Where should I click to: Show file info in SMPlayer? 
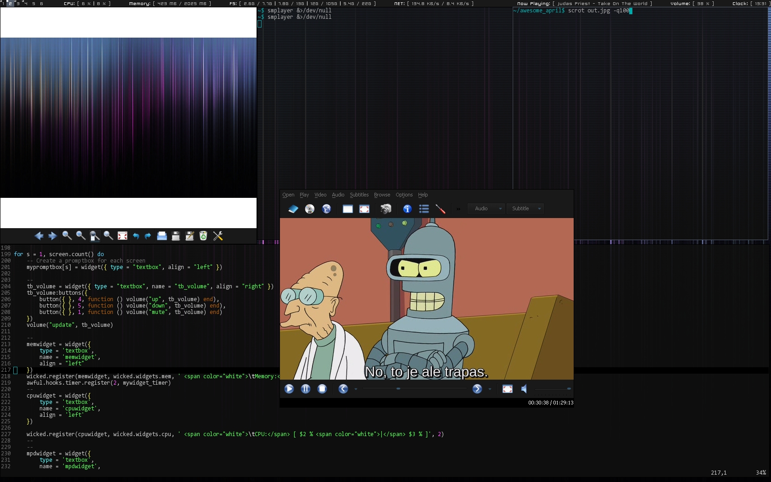pos(407,209)
